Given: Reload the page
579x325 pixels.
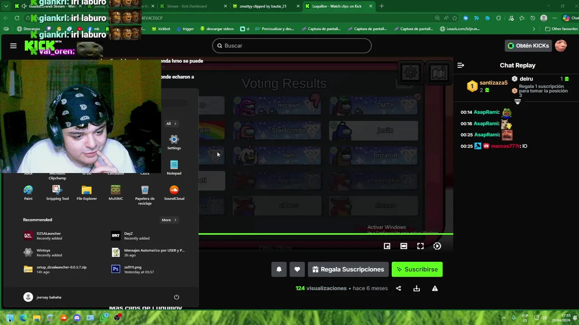Looking at the screenshot, I should pos(17,18).
